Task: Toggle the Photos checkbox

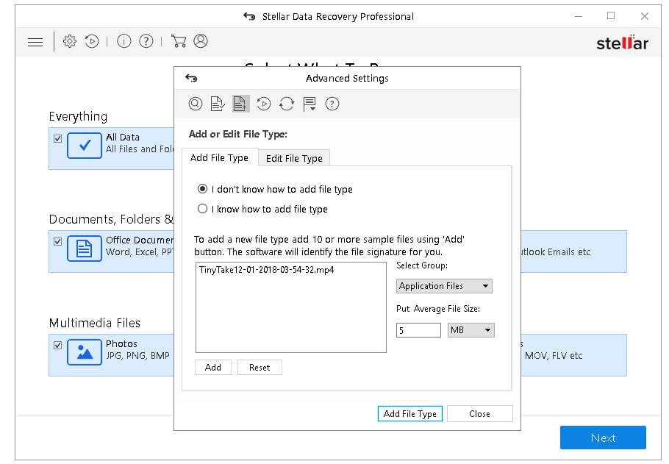Action: [x=58, y=345]
